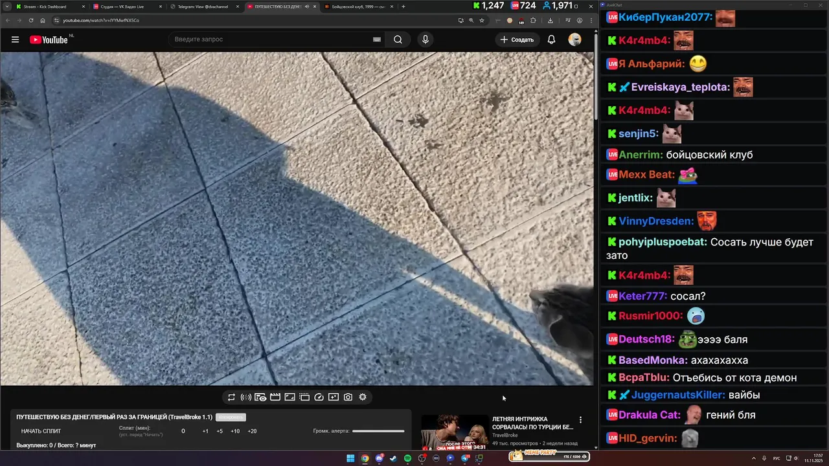
Task: Open the TravelBroke channel link
Action: pyautogui.click(x=505, y=436)
